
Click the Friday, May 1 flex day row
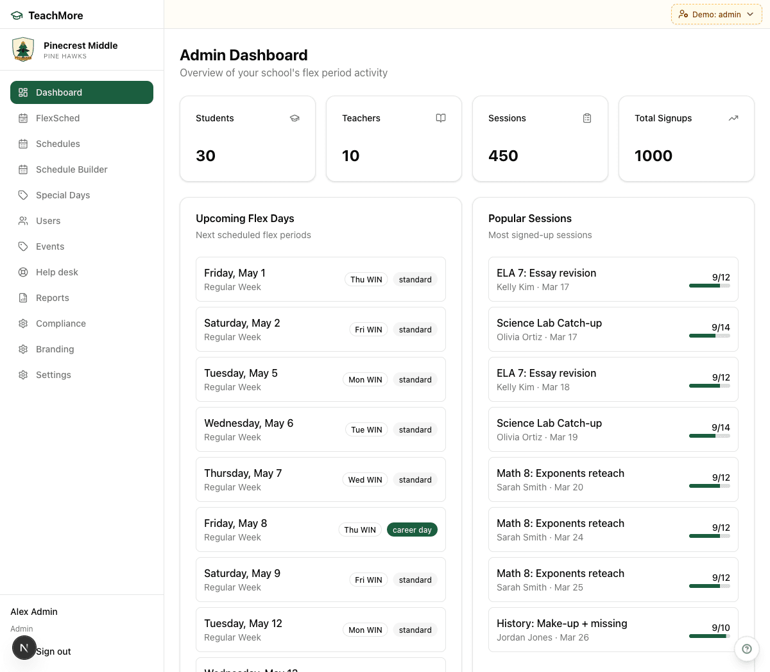click(x=321, y=279)
